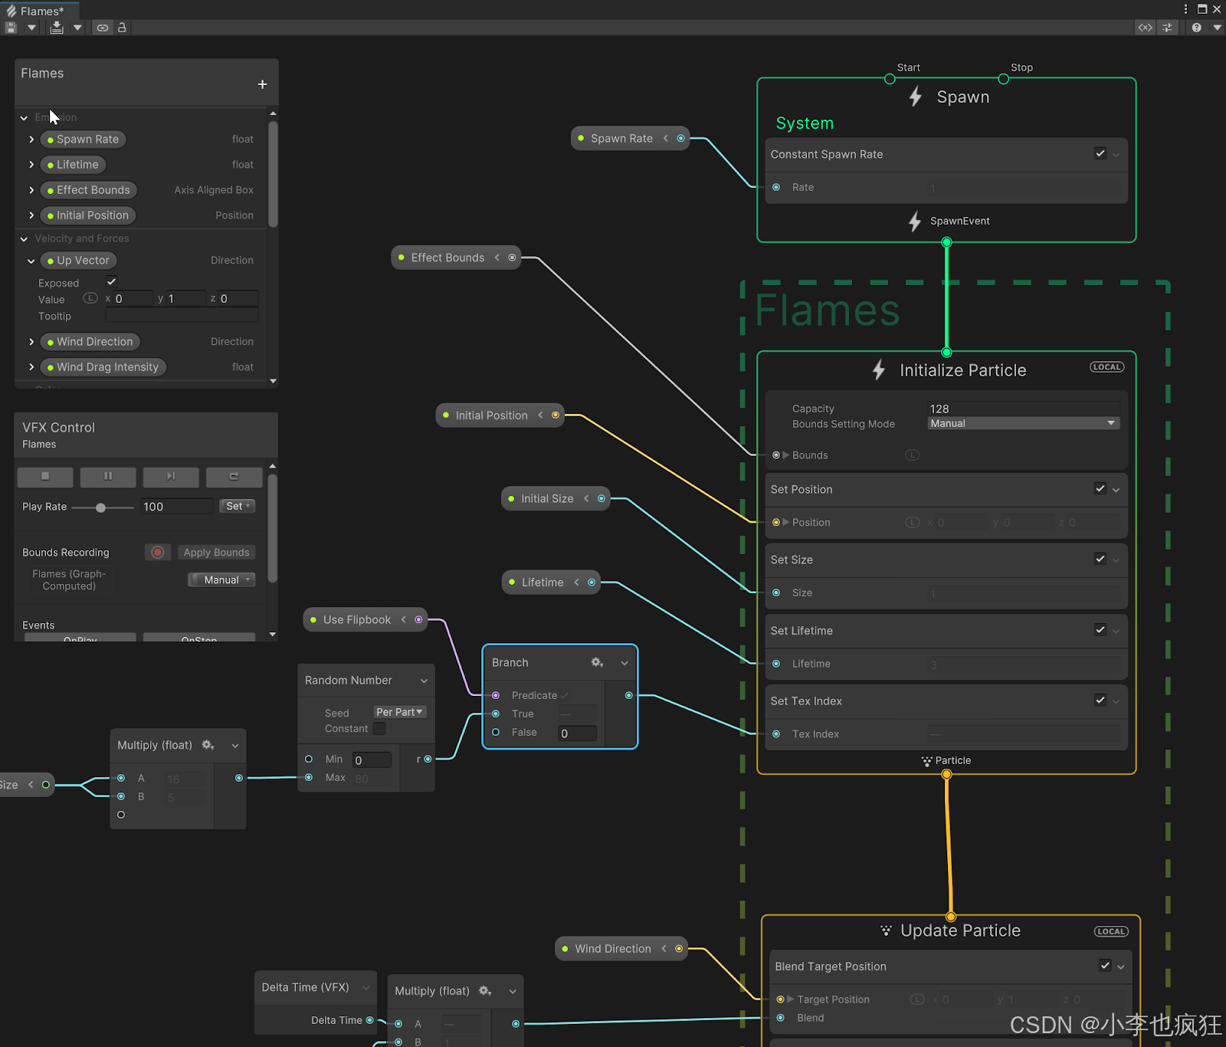This screenshot has width=1226, height=1047.
Task: Click the Random Number Min value field
Action: (372, 760)
